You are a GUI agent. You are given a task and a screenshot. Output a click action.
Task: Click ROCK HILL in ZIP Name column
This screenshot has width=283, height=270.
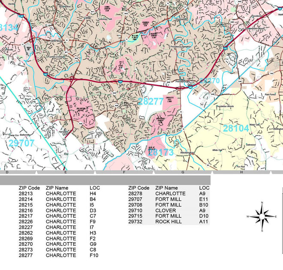click(169, 222)
